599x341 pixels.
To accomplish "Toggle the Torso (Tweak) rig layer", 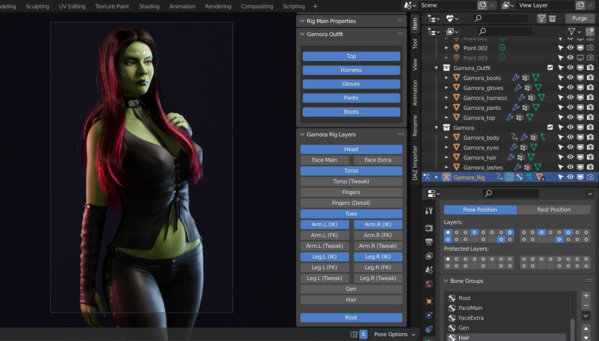I will pyautogui.click(x=351, y=181).
